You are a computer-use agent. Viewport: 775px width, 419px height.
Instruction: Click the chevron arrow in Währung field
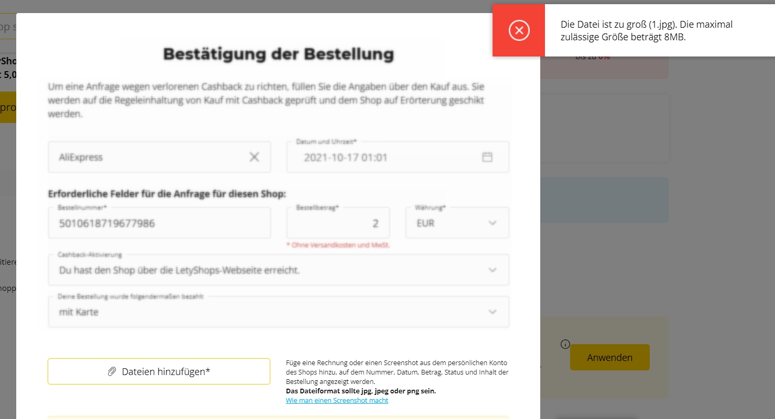pyautogui.click(x=492, y=223)
